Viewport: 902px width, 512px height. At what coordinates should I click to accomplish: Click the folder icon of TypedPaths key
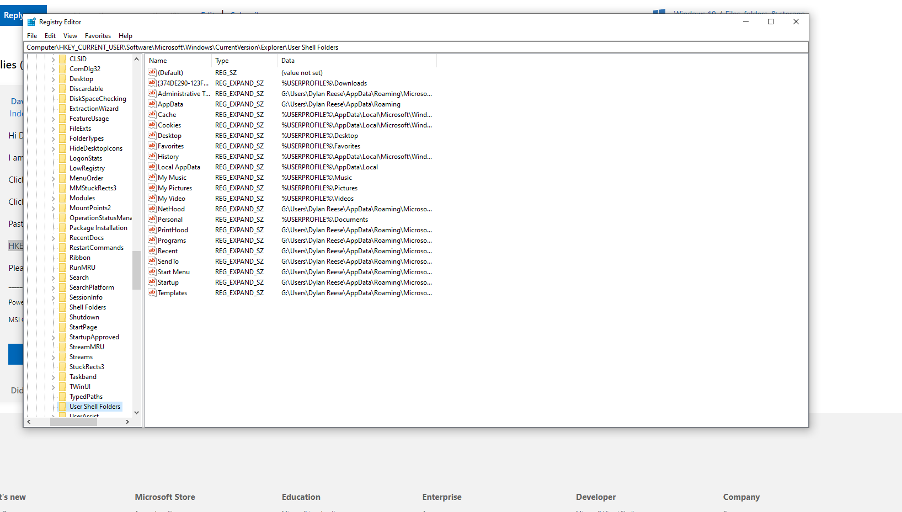(62, 397)
